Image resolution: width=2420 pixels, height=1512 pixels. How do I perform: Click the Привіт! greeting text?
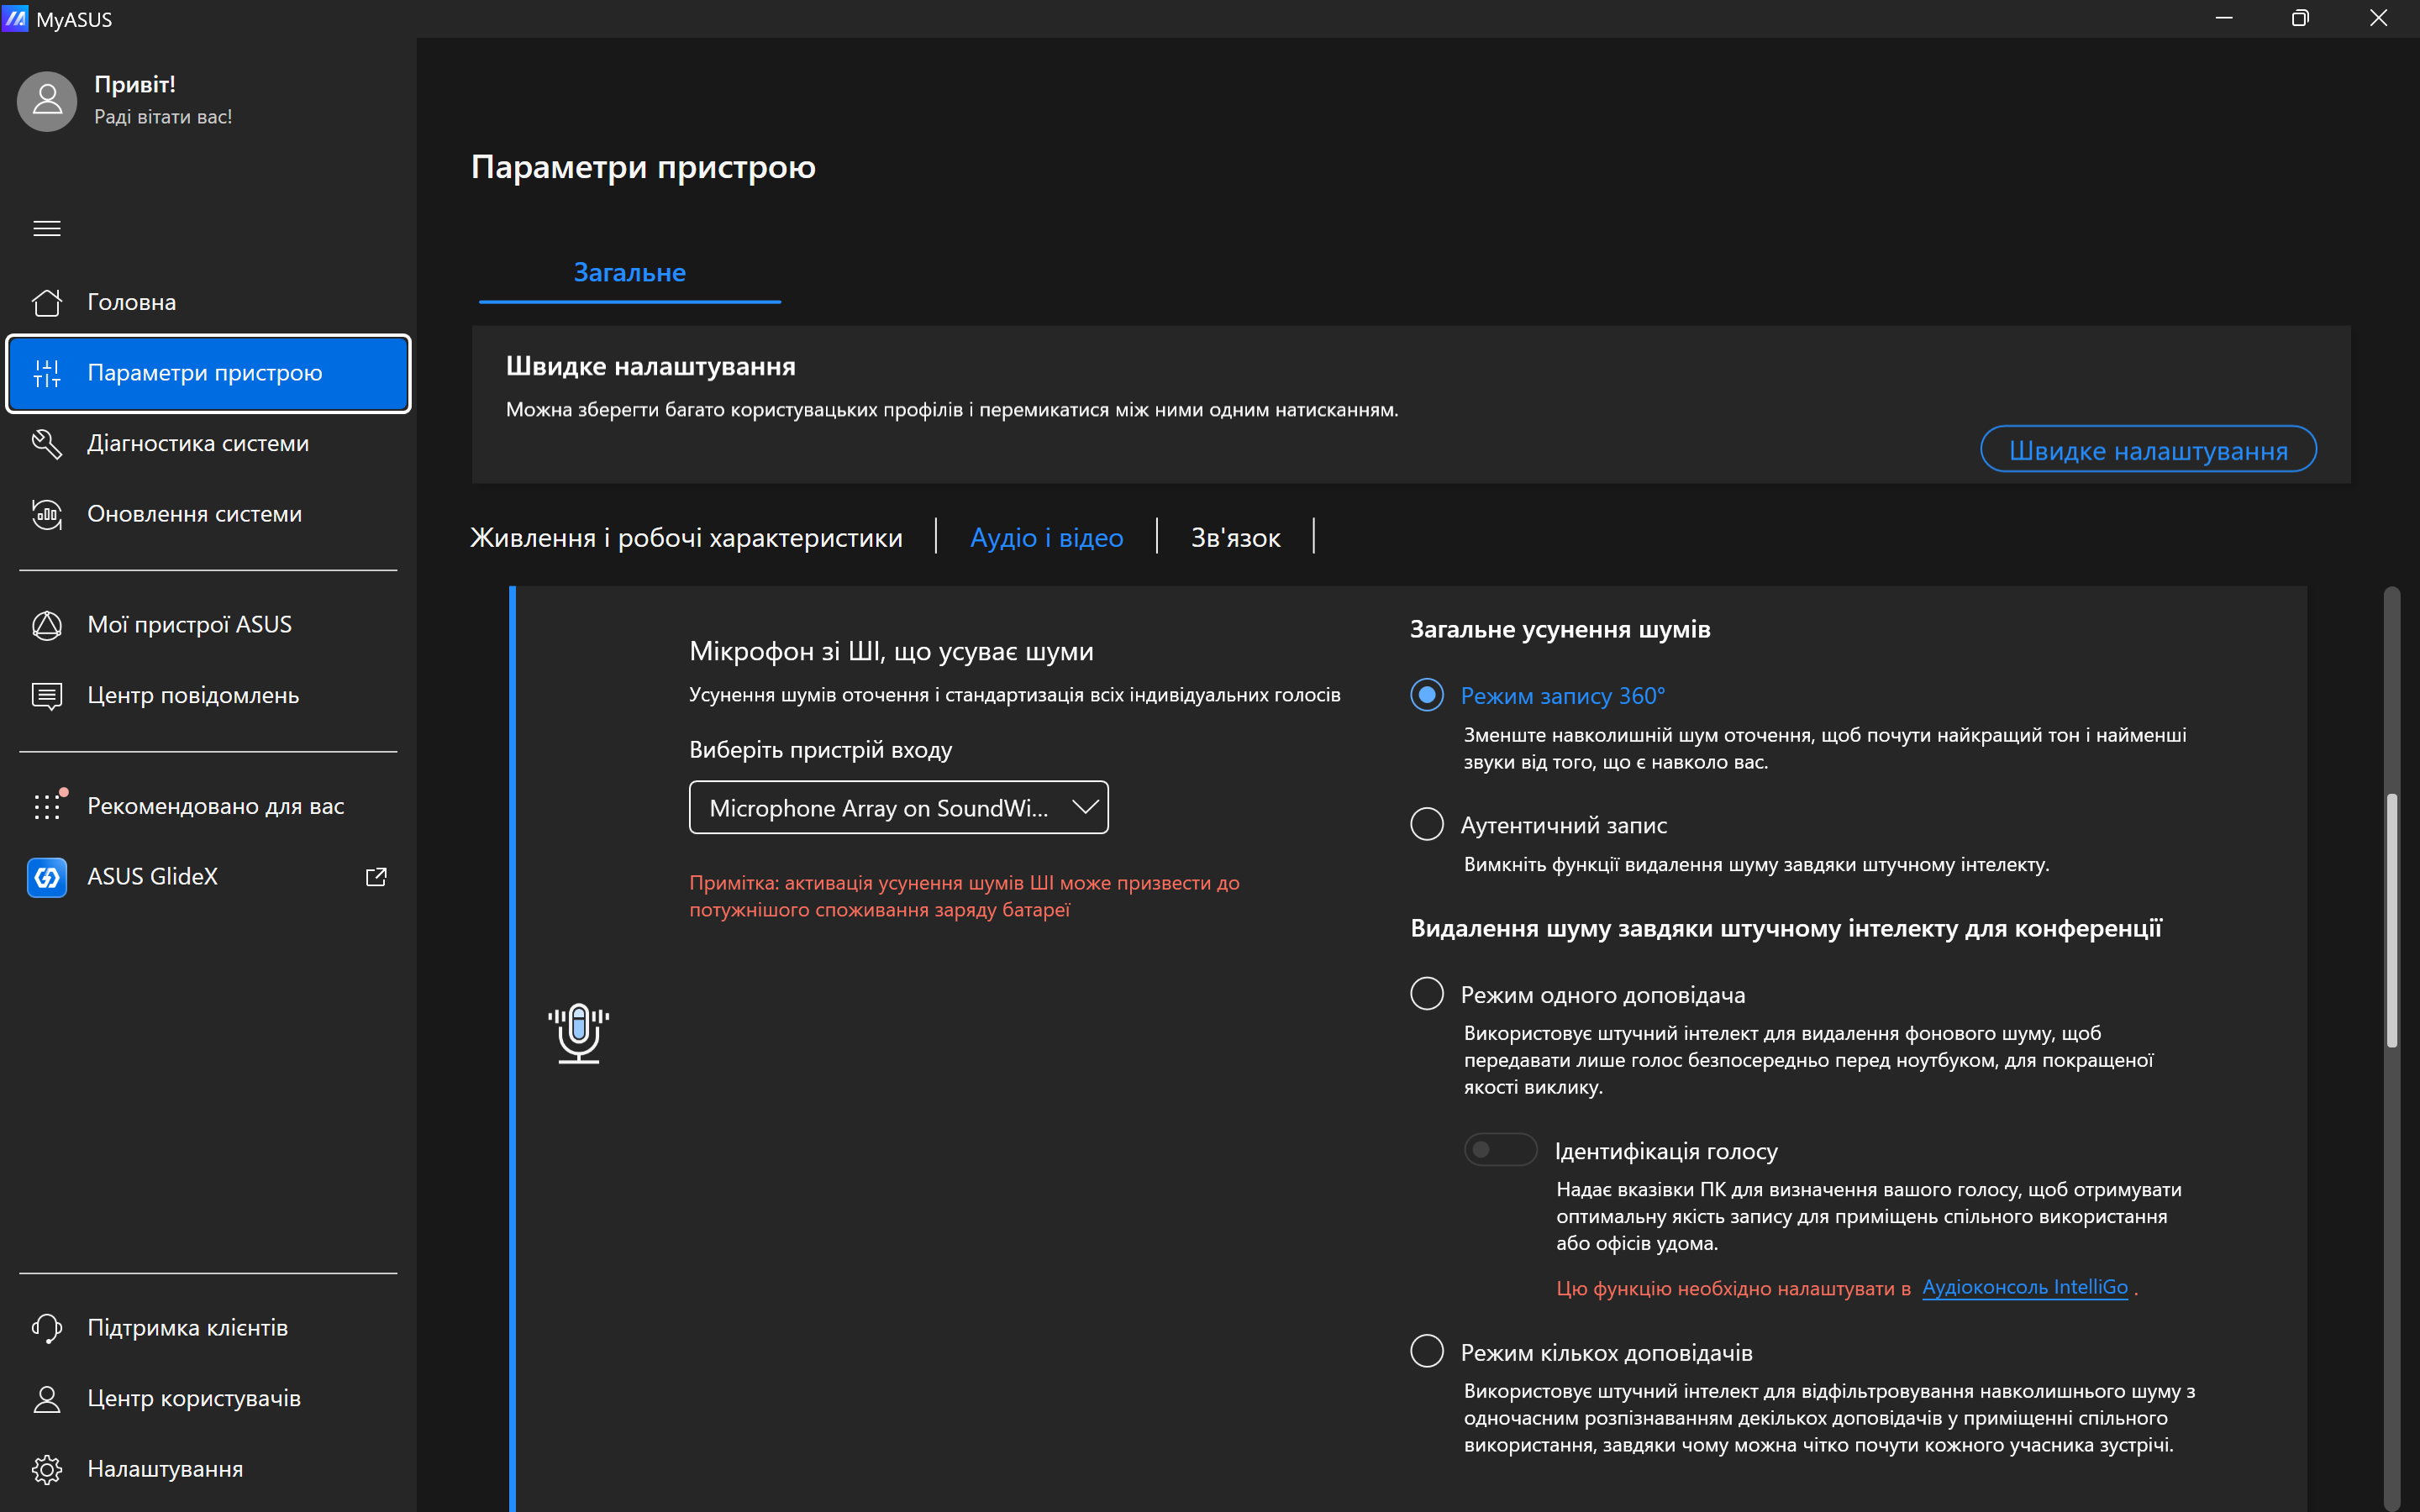[135, 85]
